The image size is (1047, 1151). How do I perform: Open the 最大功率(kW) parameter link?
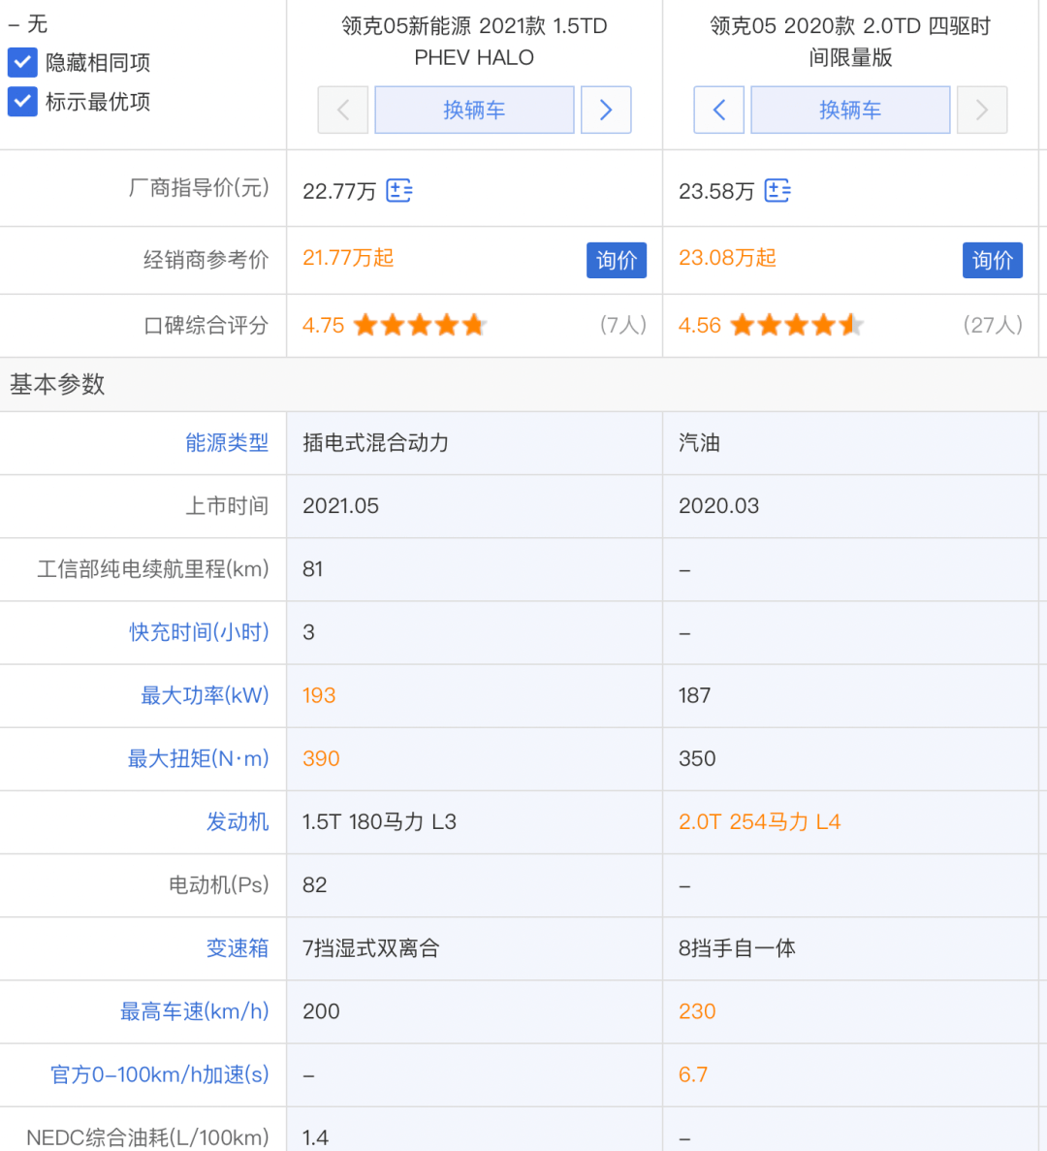205,695
